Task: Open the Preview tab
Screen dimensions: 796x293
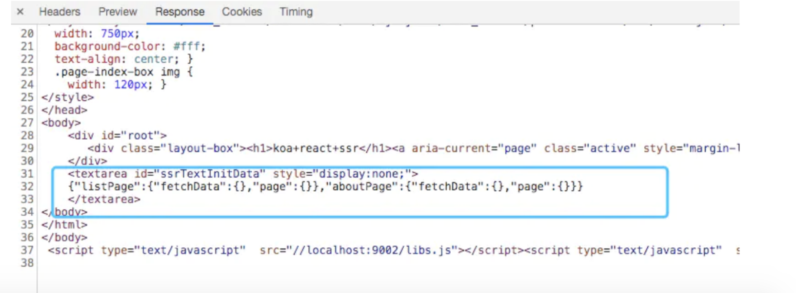Action: click(x=118, y=12)
